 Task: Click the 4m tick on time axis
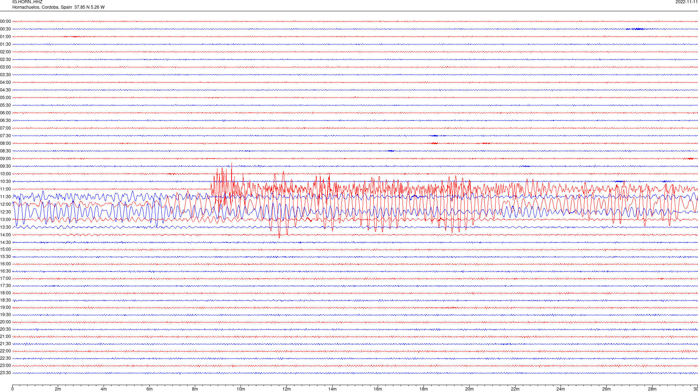point(104,389)
